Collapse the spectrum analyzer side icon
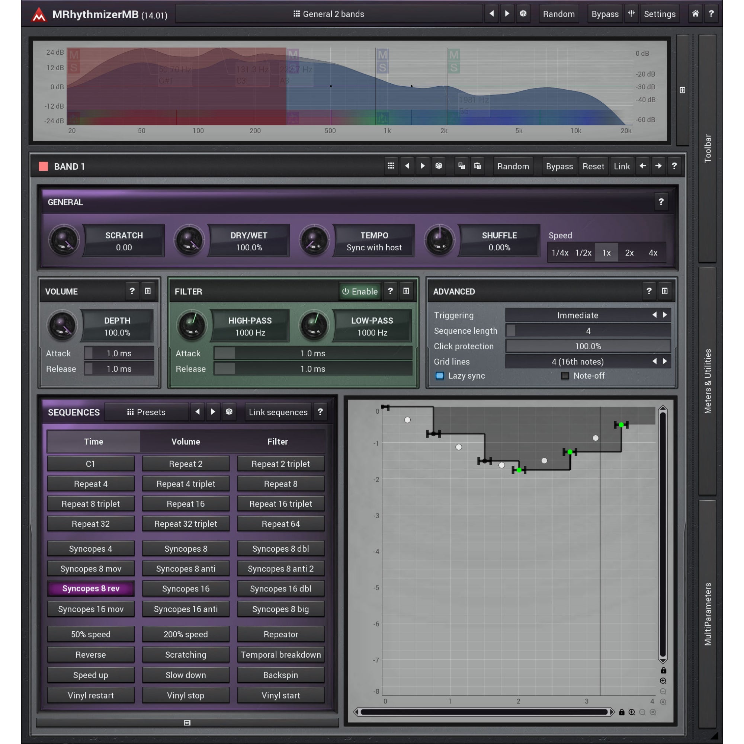Screen dimensions: 744x744 682,90
